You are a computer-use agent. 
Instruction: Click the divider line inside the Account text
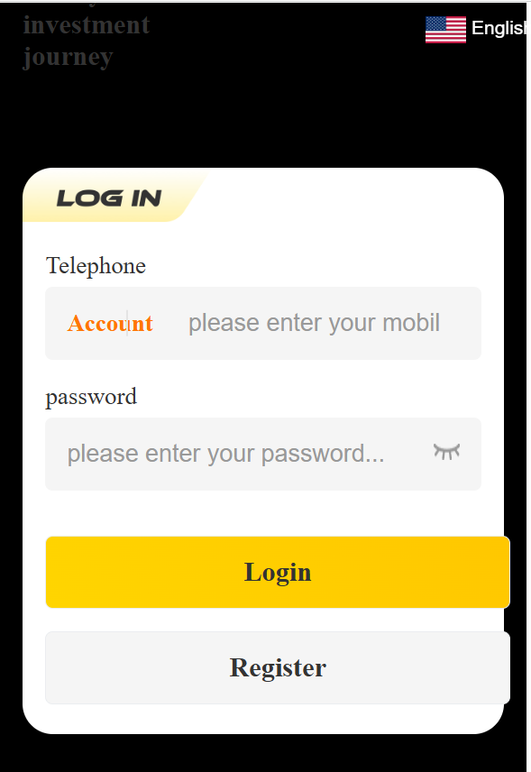127,323
